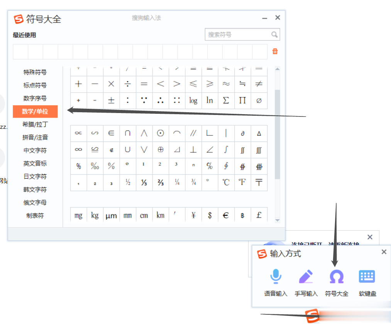Select the 中文字符 category
This screenshot has height=324, width=391.
coord(35,150)
